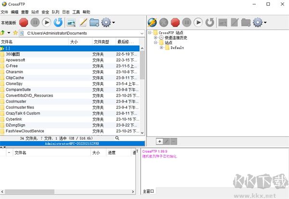This screenshot has width=289, height=199.
Task: Go up one directory with green arrow
Action: 2,33
